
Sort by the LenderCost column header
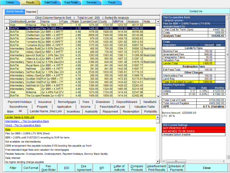tap(89, 22)
